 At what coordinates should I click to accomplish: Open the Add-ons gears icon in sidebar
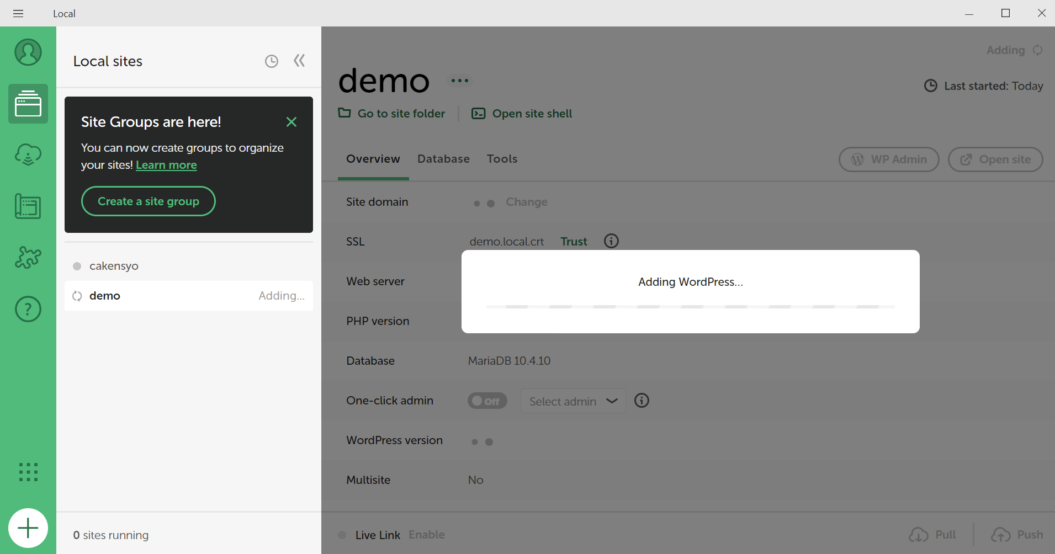click(x=28, y=257)
